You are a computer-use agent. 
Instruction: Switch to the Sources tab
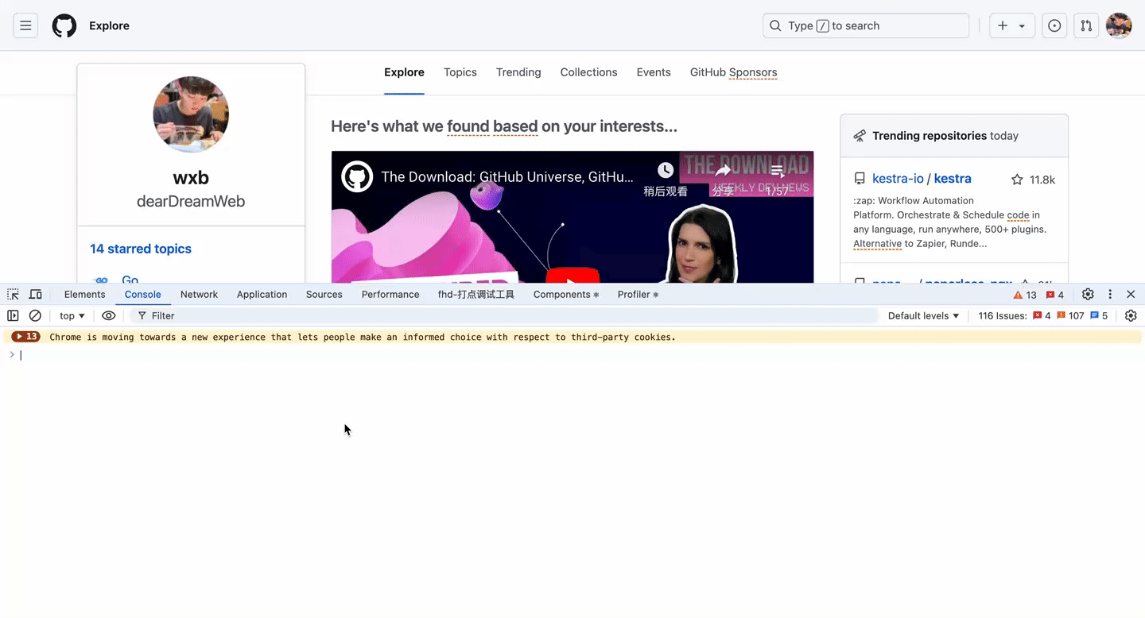coord(324,294)
